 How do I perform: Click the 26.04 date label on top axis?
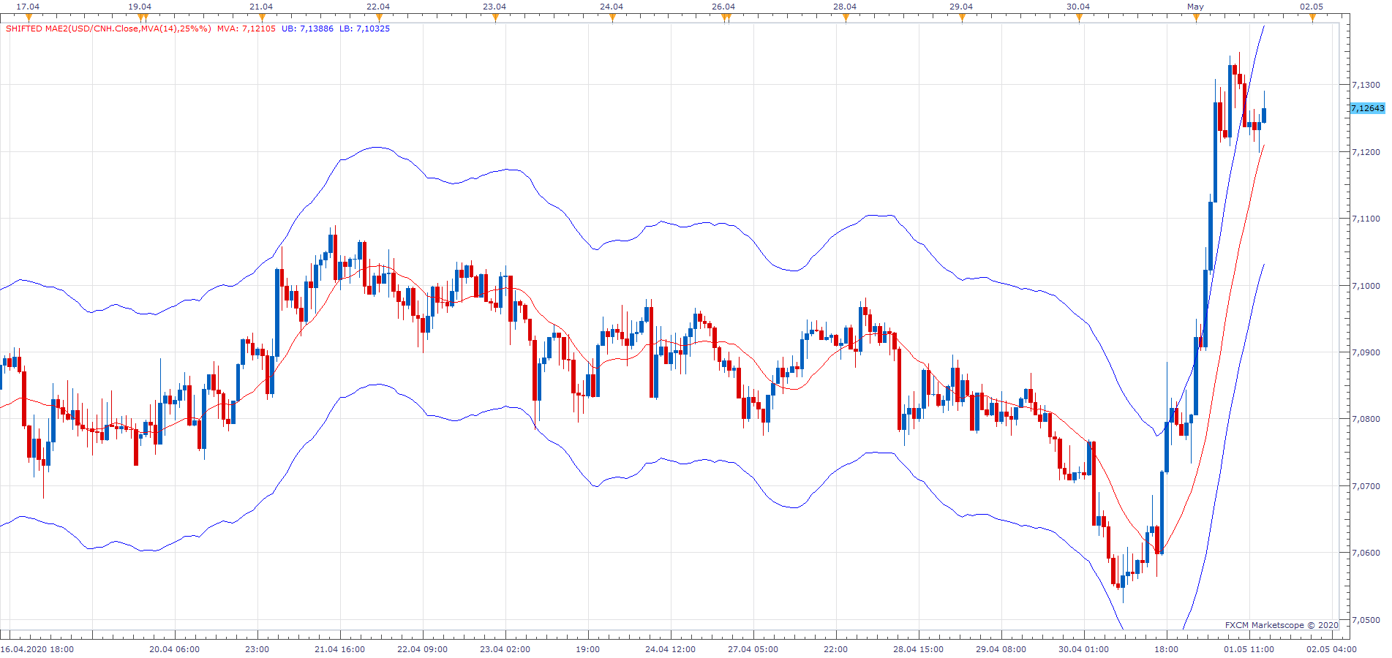click(x=723, y=7)
